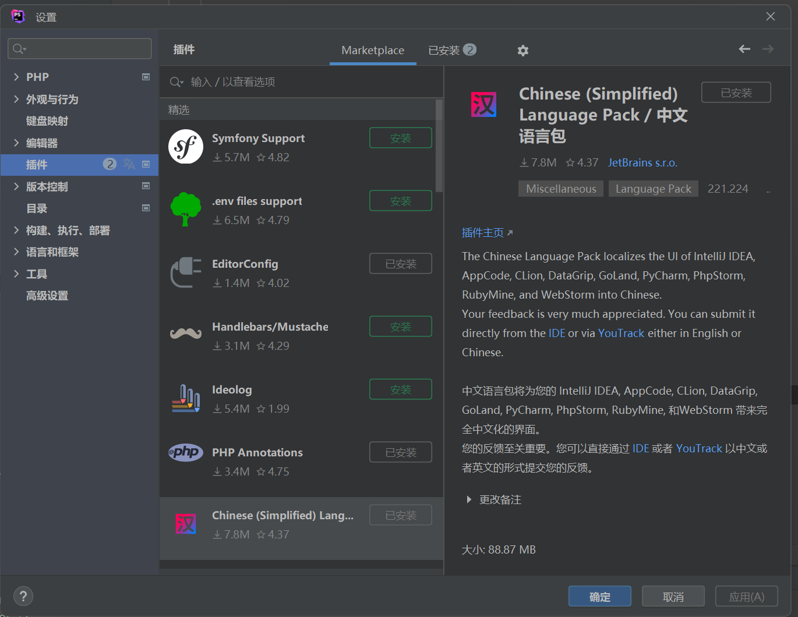The height and width of the screenshot is (617, 798).
Task: Select 插件 in settings tree
Action: (x=79, y=165)
